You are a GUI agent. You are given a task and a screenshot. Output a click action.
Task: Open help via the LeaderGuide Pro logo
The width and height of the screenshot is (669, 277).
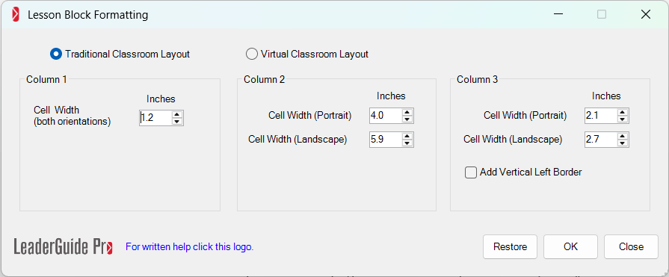(x=63, y=246)
